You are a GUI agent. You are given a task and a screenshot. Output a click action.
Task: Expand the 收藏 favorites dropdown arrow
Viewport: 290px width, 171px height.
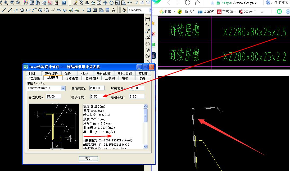(174, 12)
